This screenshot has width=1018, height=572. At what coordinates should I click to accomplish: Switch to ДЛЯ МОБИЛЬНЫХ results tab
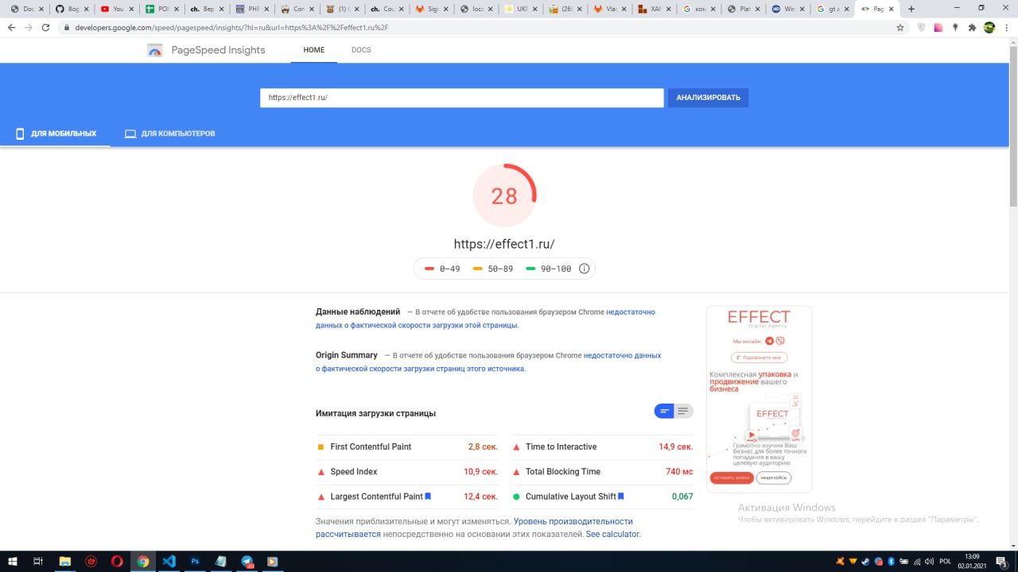(56, 133)
